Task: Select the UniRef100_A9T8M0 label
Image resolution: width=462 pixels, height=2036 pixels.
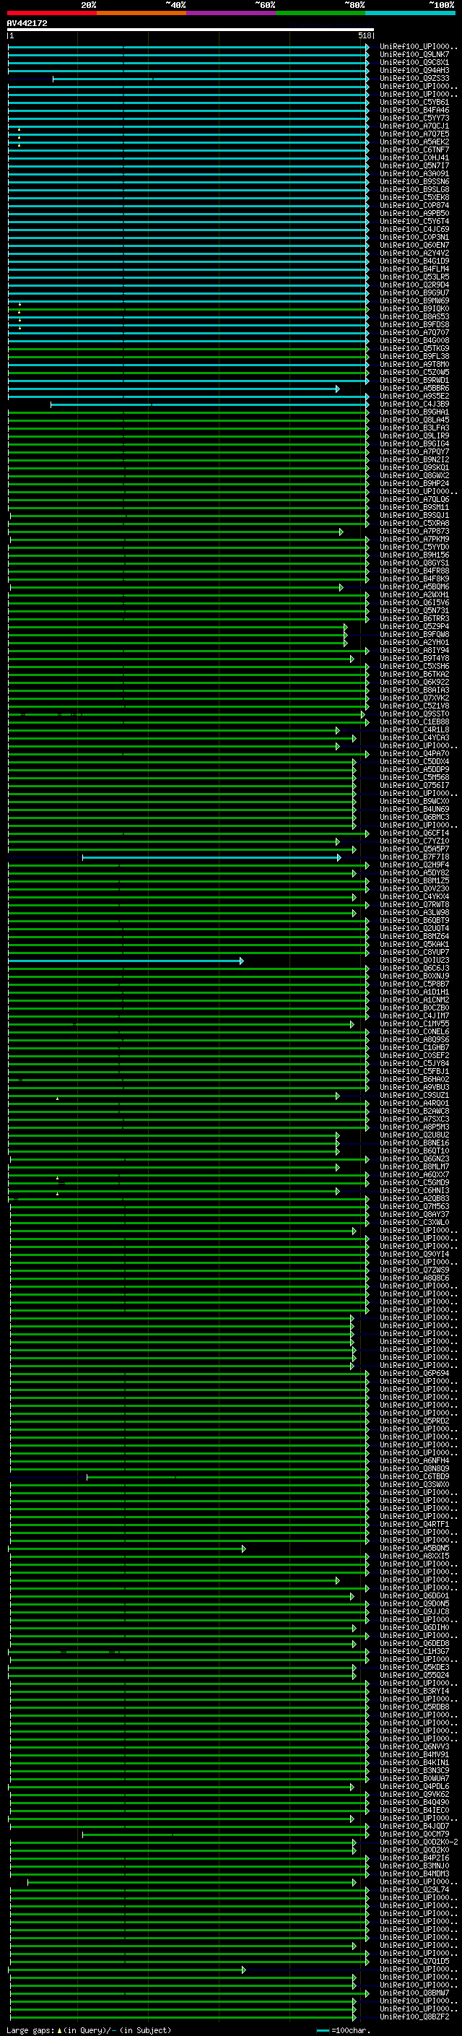Action: tap(414, 364)
